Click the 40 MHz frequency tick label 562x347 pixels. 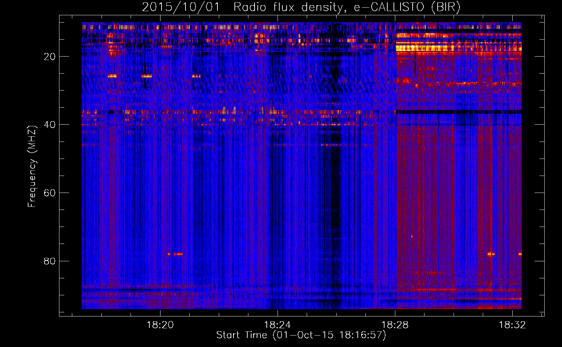[x=50, y=125]
